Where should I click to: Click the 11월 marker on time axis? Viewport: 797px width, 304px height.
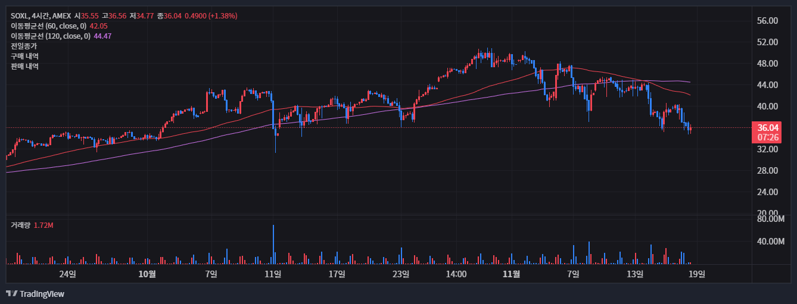pyautogui.click(x=511, y=274)
